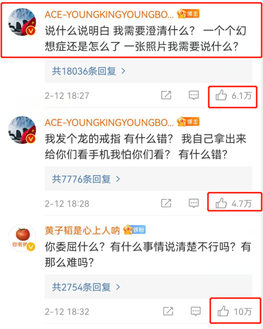Share the comment posted at 2-12 18:32

[x=168, y=311]
